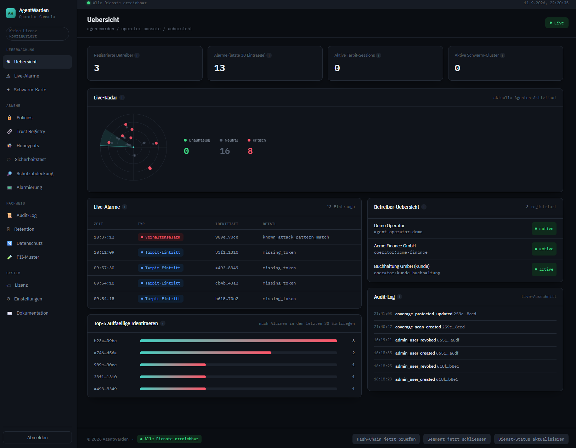Click the Live-Radar circular display

click(134, 147)
